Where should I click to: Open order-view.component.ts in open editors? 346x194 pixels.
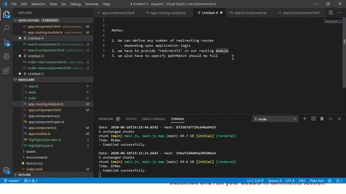(x=53, y=62)
